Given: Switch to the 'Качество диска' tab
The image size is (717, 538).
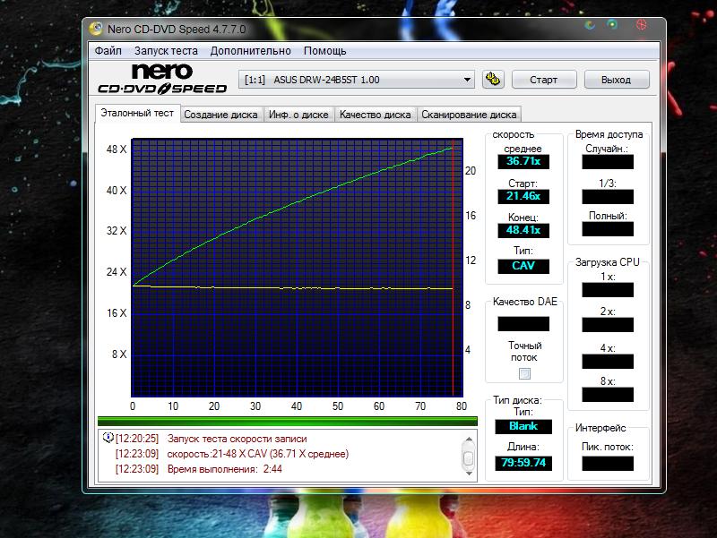Looking at the screenshot, I should (375, 115).
